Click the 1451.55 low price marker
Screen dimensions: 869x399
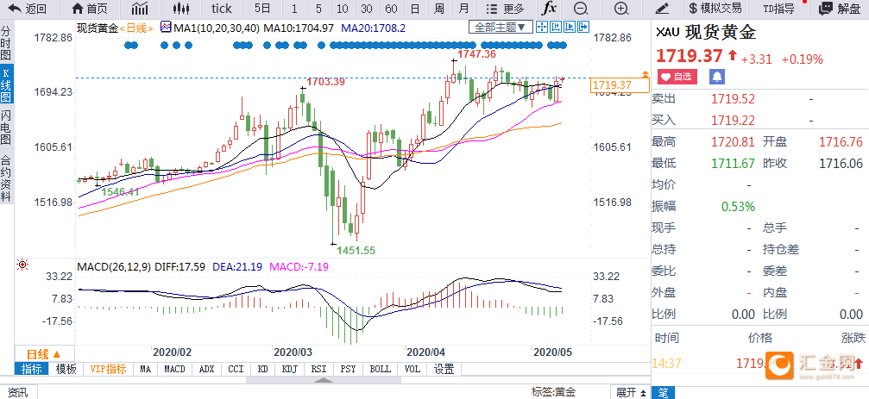(356, 251)
